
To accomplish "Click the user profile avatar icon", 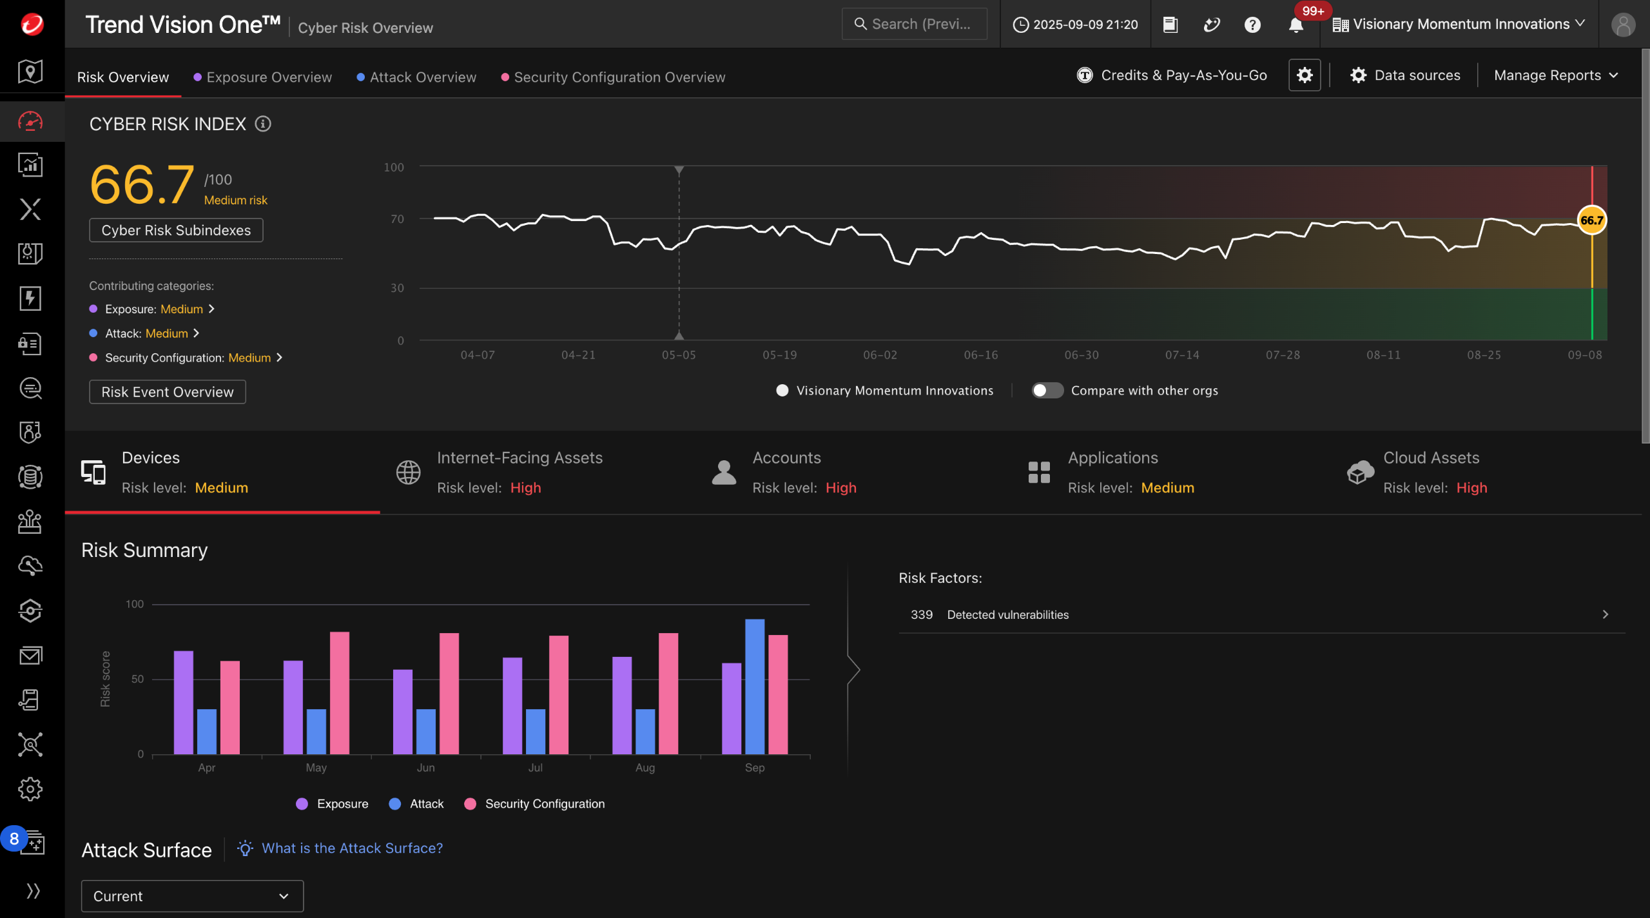I will [x=1623, y=24].
